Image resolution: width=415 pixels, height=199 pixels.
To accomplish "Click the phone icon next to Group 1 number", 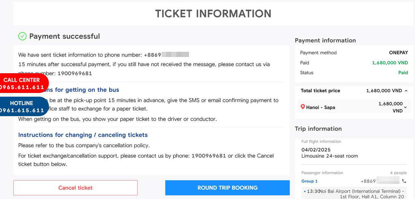I will [404, 181].
